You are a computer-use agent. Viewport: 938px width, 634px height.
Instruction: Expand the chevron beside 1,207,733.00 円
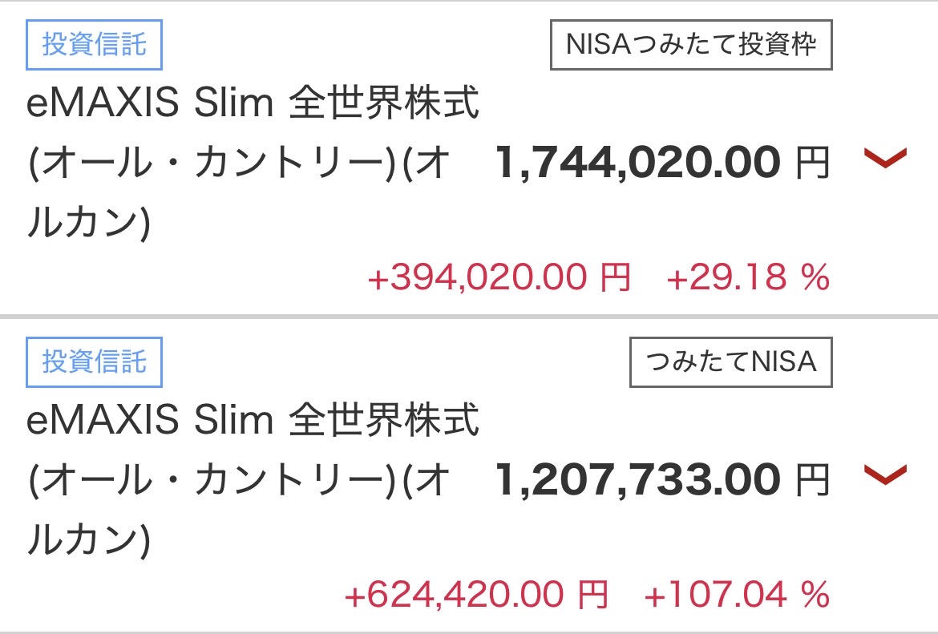pos(885,474)
